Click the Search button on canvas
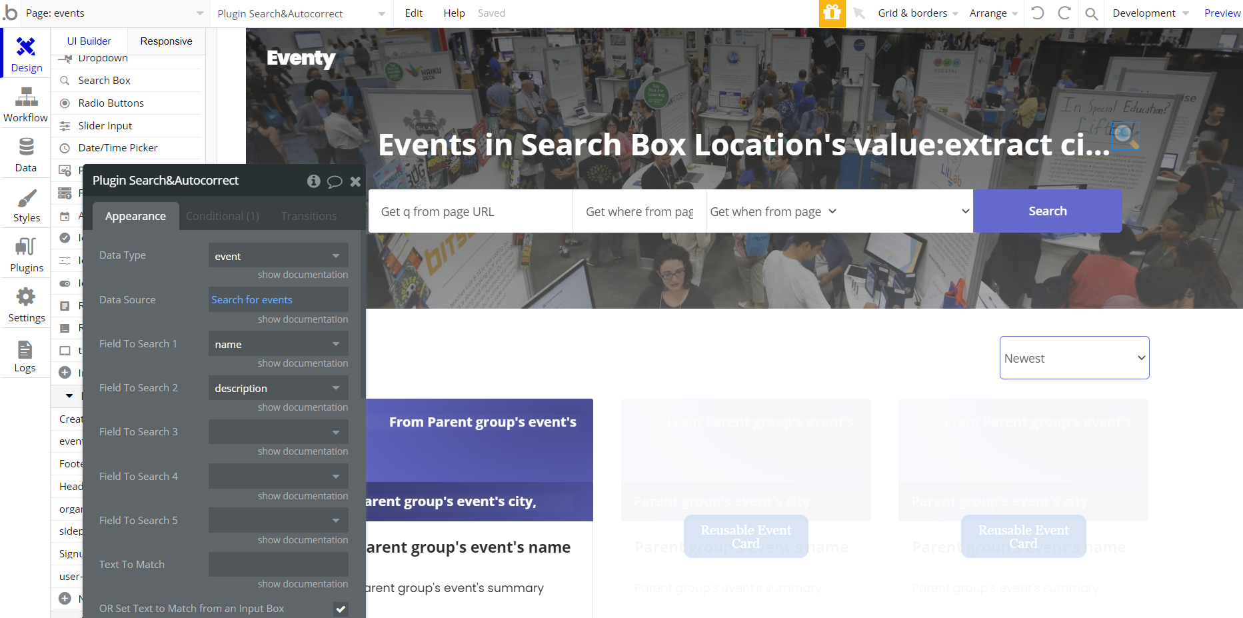 point(1048,211)
